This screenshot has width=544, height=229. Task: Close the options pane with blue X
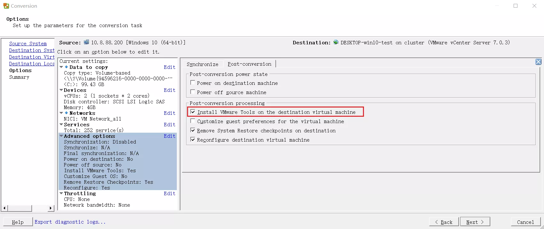(x=539, y=62)
